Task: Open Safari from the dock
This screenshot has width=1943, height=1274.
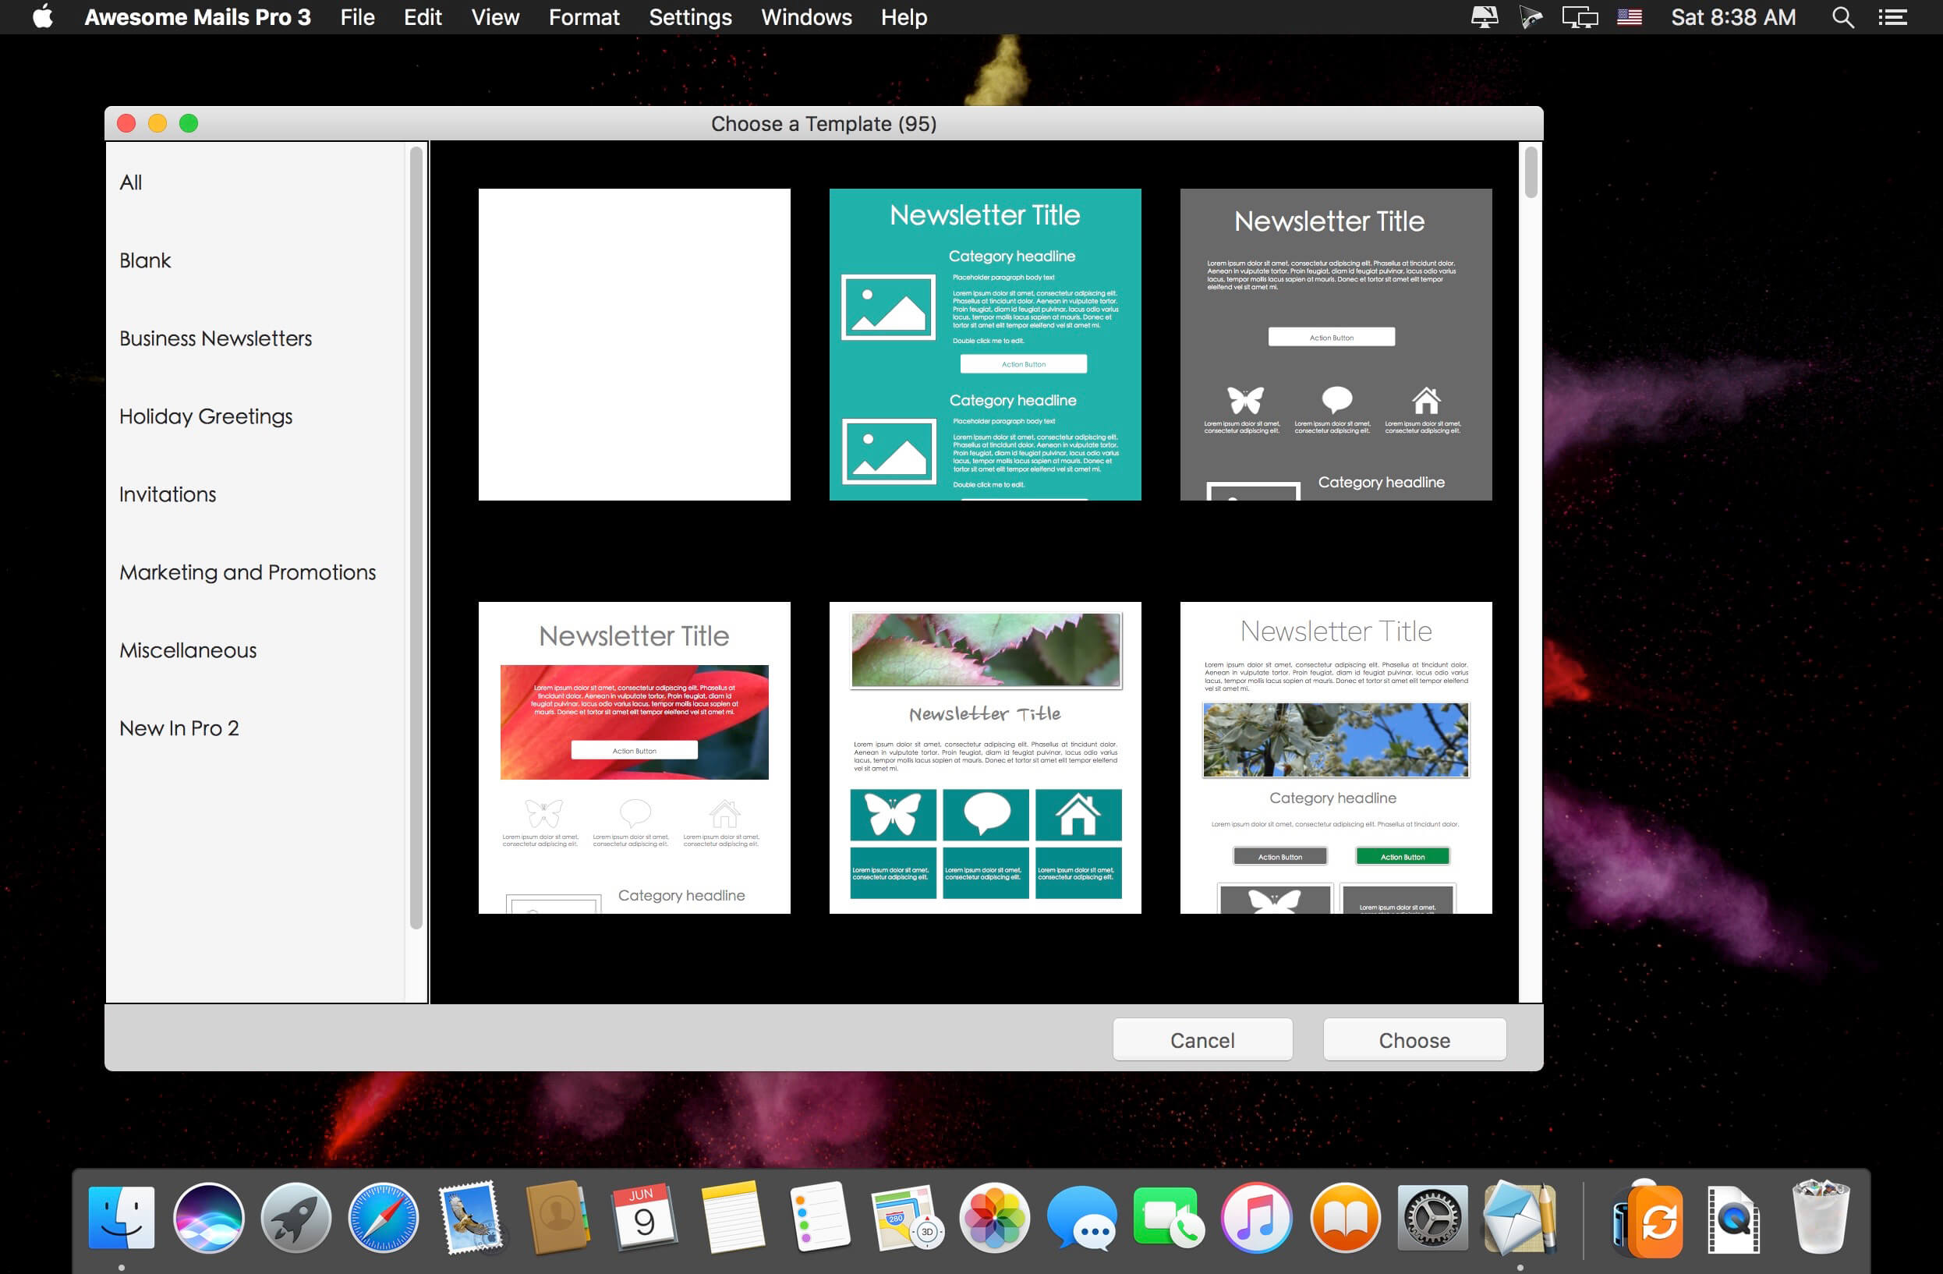Action: pos(383,1218)
